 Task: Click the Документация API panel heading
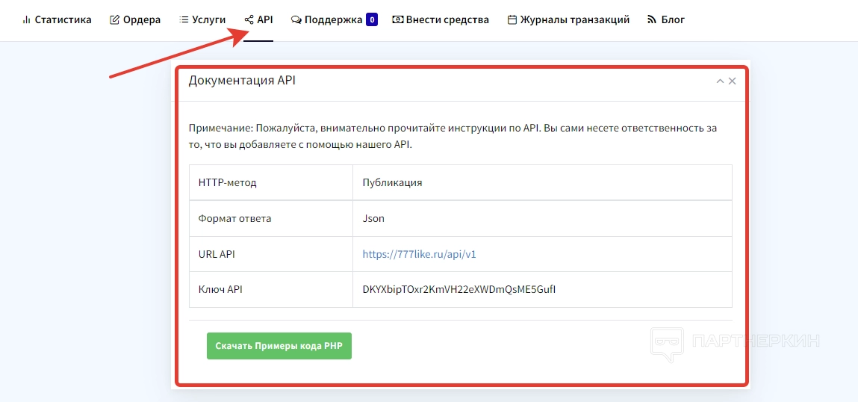[x=242, y=81]
